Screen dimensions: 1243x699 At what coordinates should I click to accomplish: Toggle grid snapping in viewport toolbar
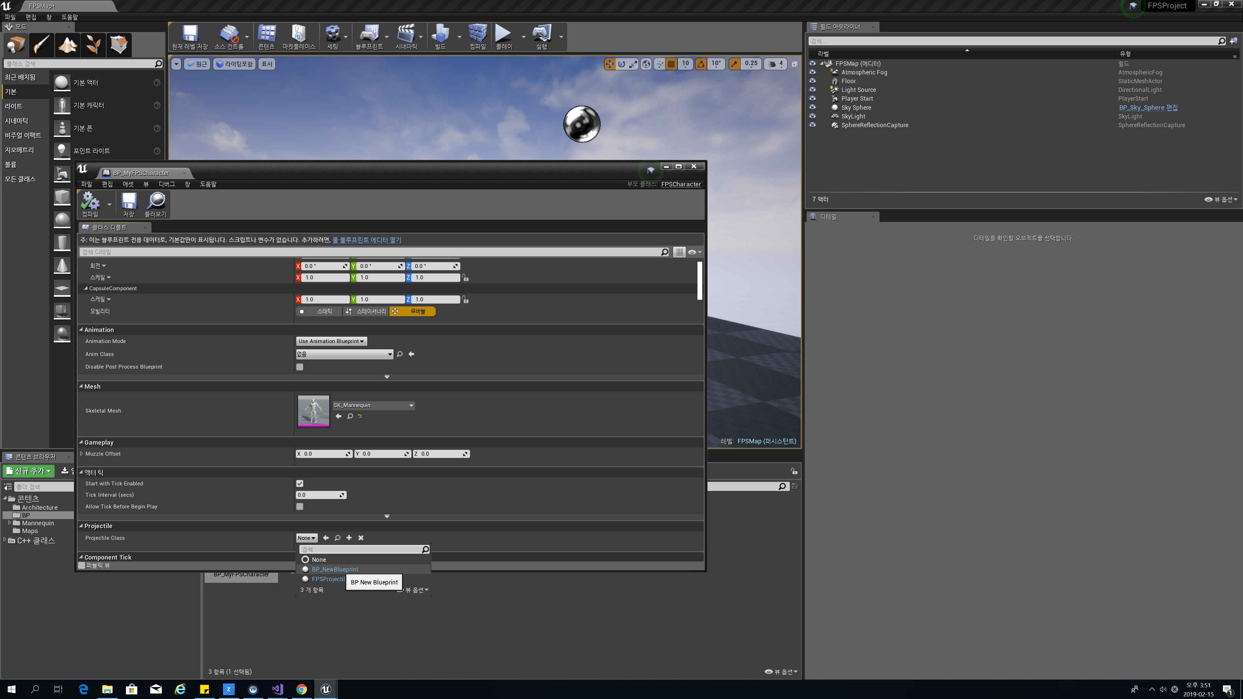(x=671, y=64)
